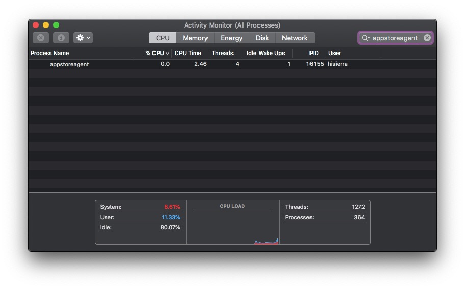Select the appstoreagent process row
The width and height of the screenshot is (465, 289).
(x=232, y=64)
